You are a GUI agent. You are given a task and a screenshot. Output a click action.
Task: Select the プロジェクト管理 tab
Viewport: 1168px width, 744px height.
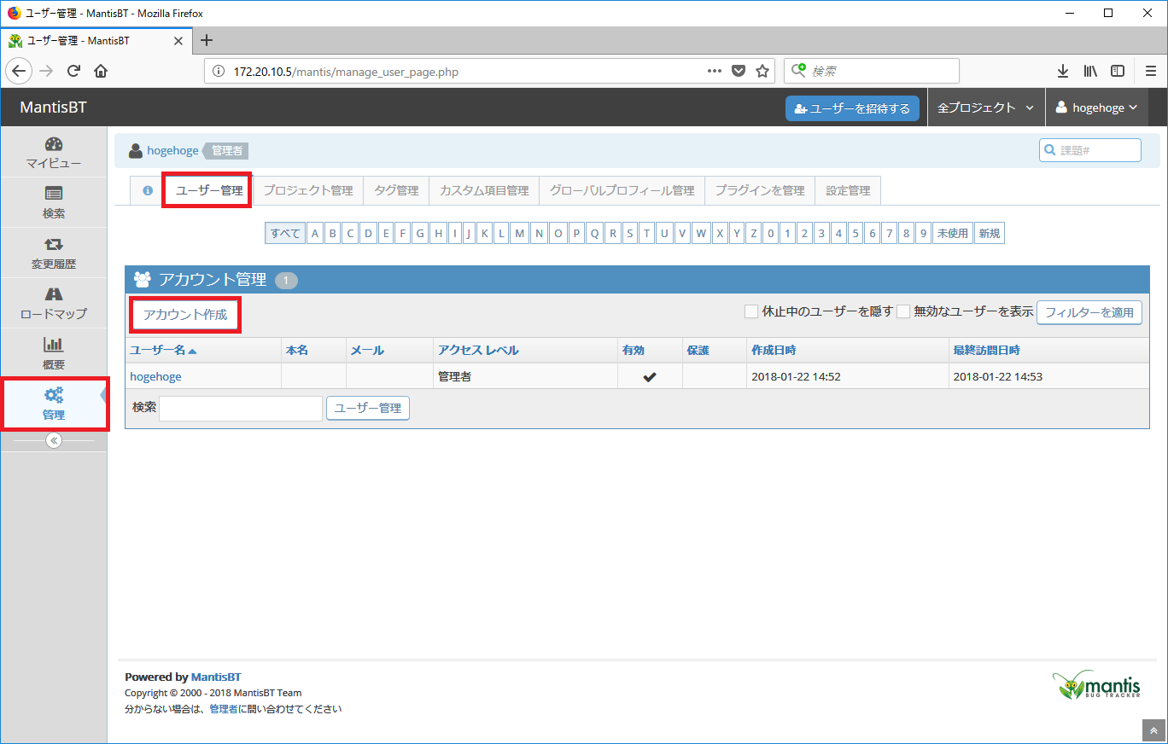[x=308, y=190]
